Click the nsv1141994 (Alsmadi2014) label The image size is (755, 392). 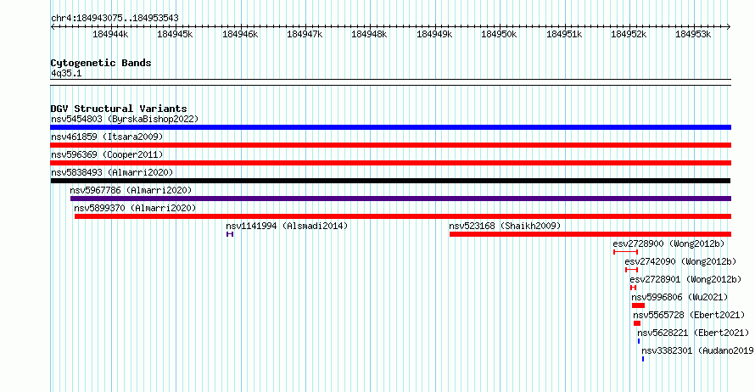tap(287, 226)
